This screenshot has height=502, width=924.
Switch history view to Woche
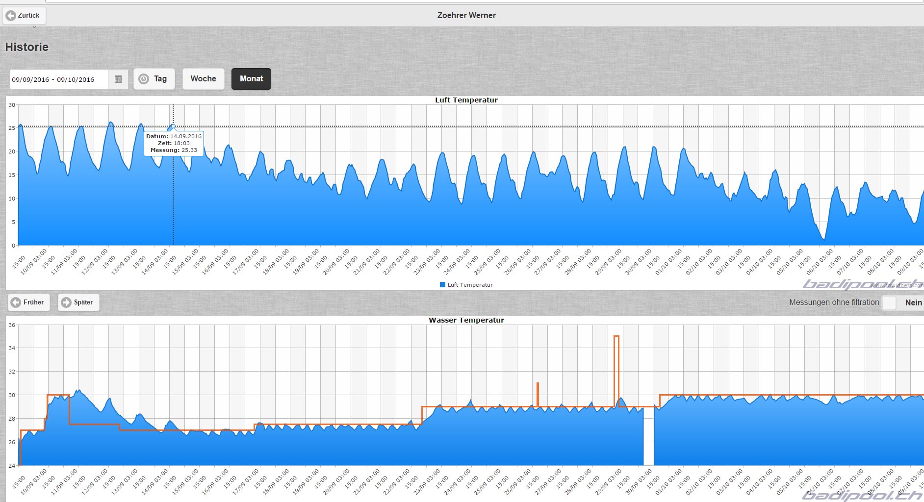click(x=203, y=79)
